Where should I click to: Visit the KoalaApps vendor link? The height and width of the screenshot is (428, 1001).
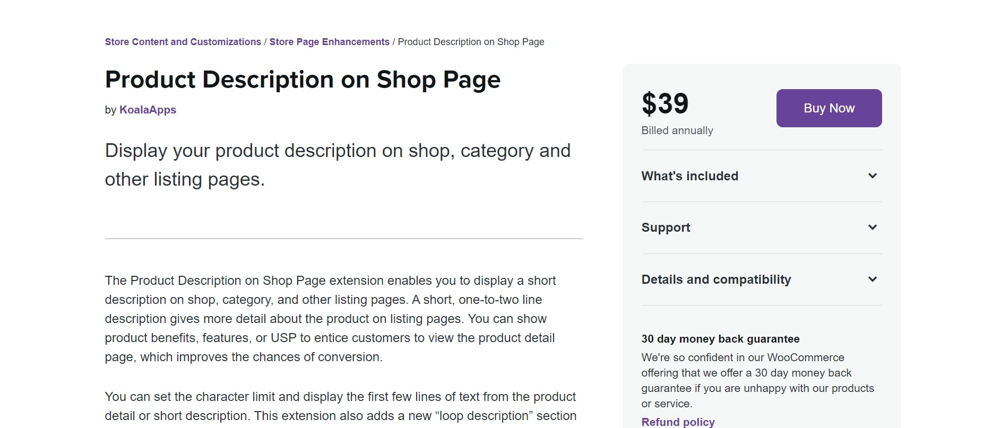click(148, 110)
